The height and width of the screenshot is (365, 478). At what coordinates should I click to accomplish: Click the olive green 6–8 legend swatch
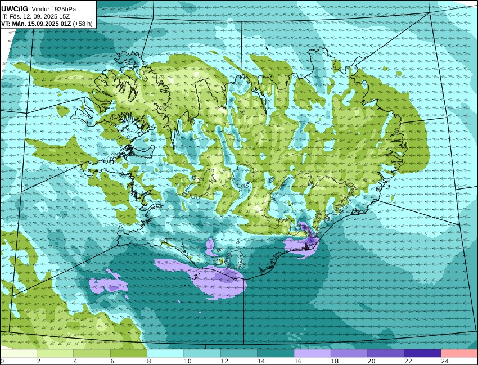[x=129, y=353]
